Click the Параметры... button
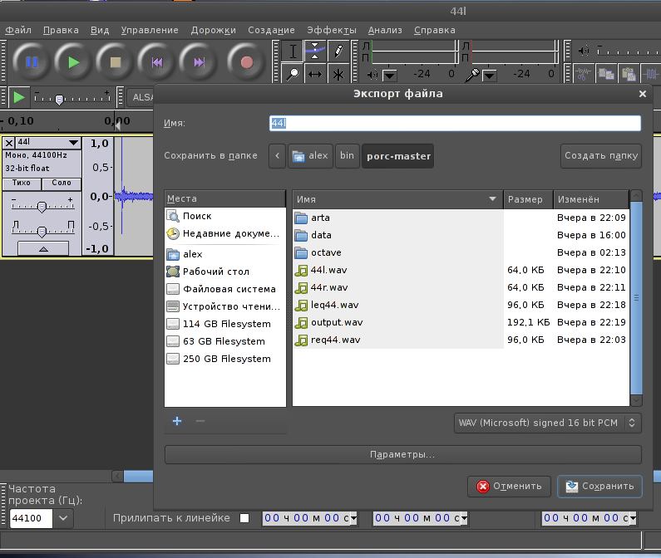 (x=403, y=455)
